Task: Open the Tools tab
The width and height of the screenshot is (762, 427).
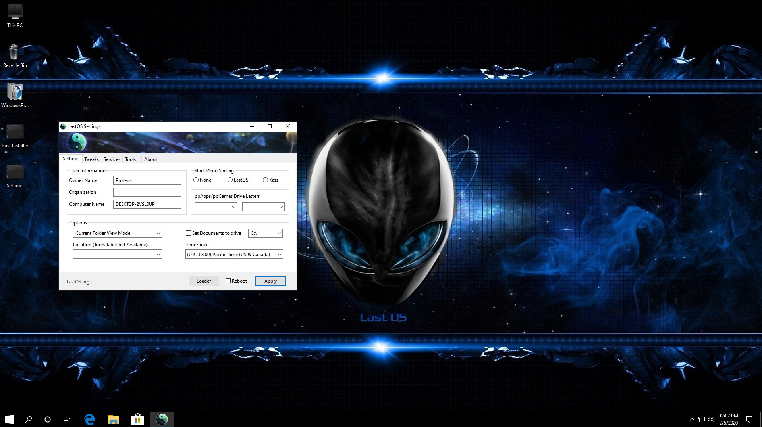Action: pyautogui.click(x=131, y=159)
